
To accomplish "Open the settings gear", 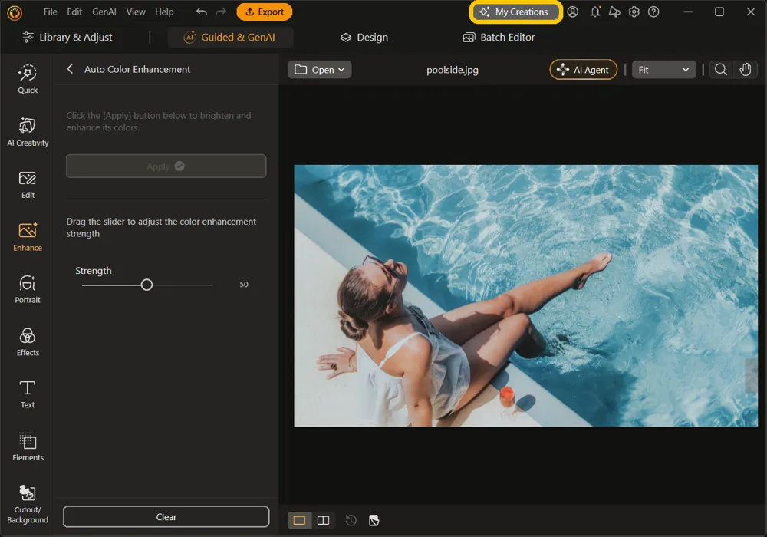I will (634, 12).
